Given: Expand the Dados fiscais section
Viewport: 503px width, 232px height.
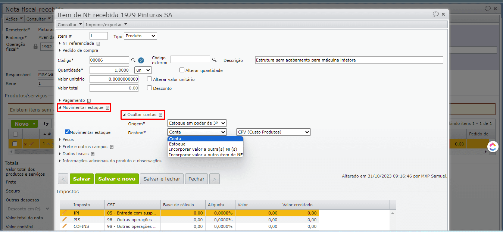Looking at the screenshot, I should pos(74,154).
